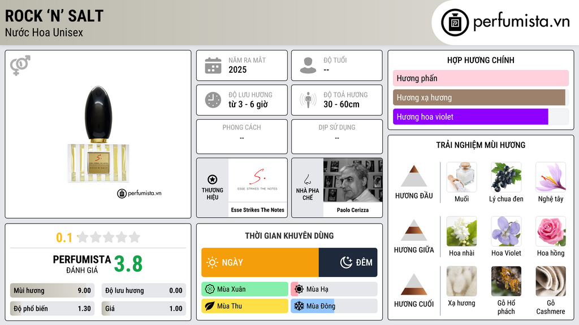The height and width of the screenshot is (325, 579).
Task: Click the Mùa Hạ season bar
Action: pyautogui.click(x=334, y=289)
